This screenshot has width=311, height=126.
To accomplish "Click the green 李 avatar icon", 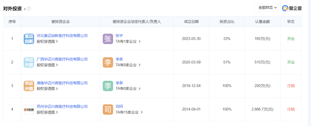I will pyautogui.click(x=108, y=86).
